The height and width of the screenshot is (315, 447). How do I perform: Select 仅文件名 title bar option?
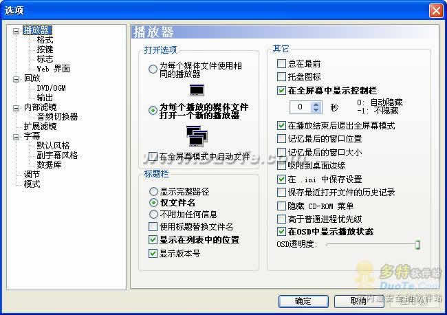(x=153, y=202)
